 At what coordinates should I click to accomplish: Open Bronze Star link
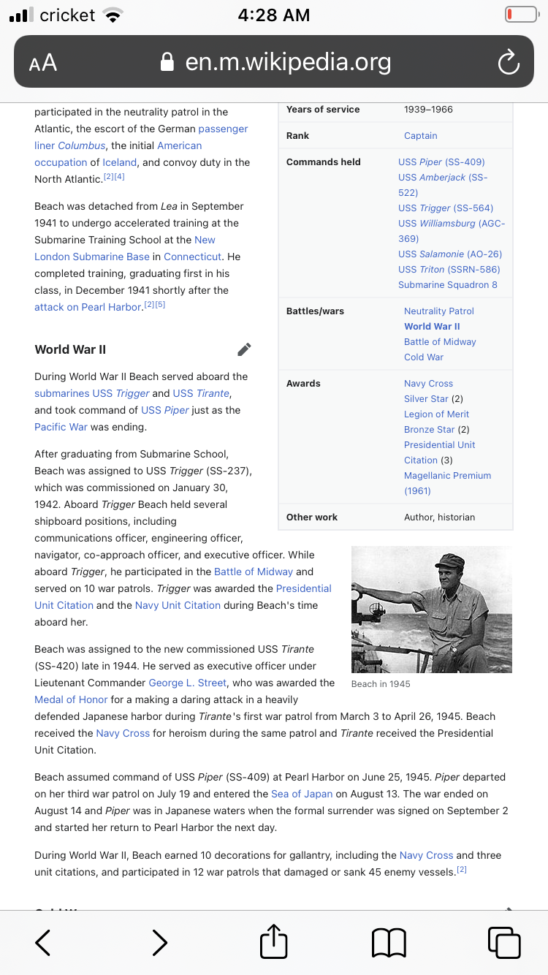[430, 430]
